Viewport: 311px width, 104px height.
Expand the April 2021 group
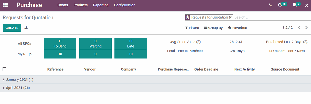click(17, 88)
